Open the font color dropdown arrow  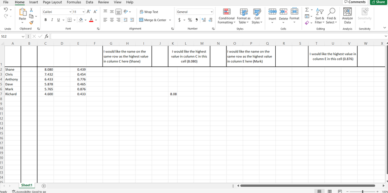[x=96, y=20]
